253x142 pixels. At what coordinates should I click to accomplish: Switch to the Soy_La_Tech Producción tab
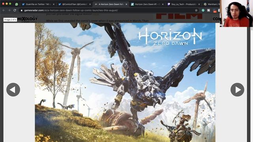[183, 4]
